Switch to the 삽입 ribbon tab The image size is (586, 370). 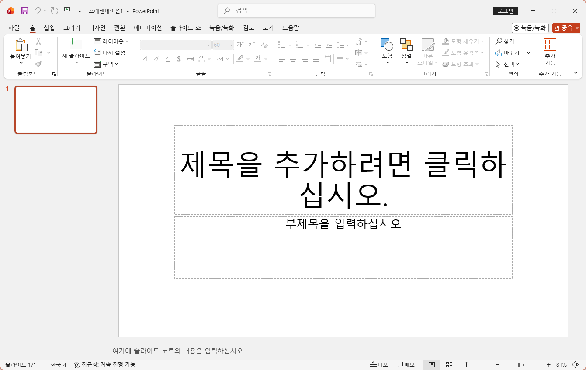click(x=49, y=27)
